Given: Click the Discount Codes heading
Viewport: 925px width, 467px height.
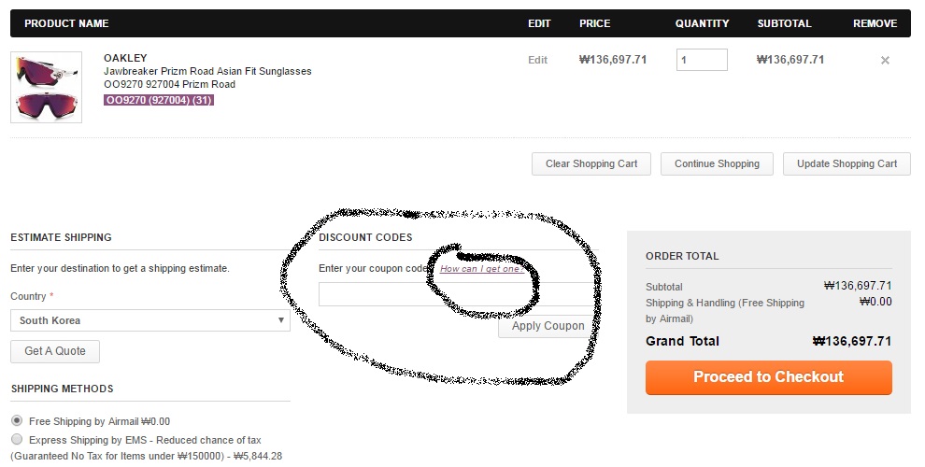Looking at the screenshot, I should pos(365,237).
